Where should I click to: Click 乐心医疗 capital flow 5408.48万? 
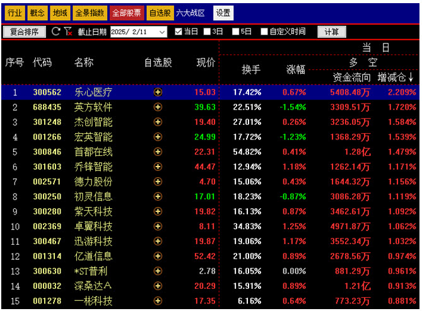[x=350, y=92]
